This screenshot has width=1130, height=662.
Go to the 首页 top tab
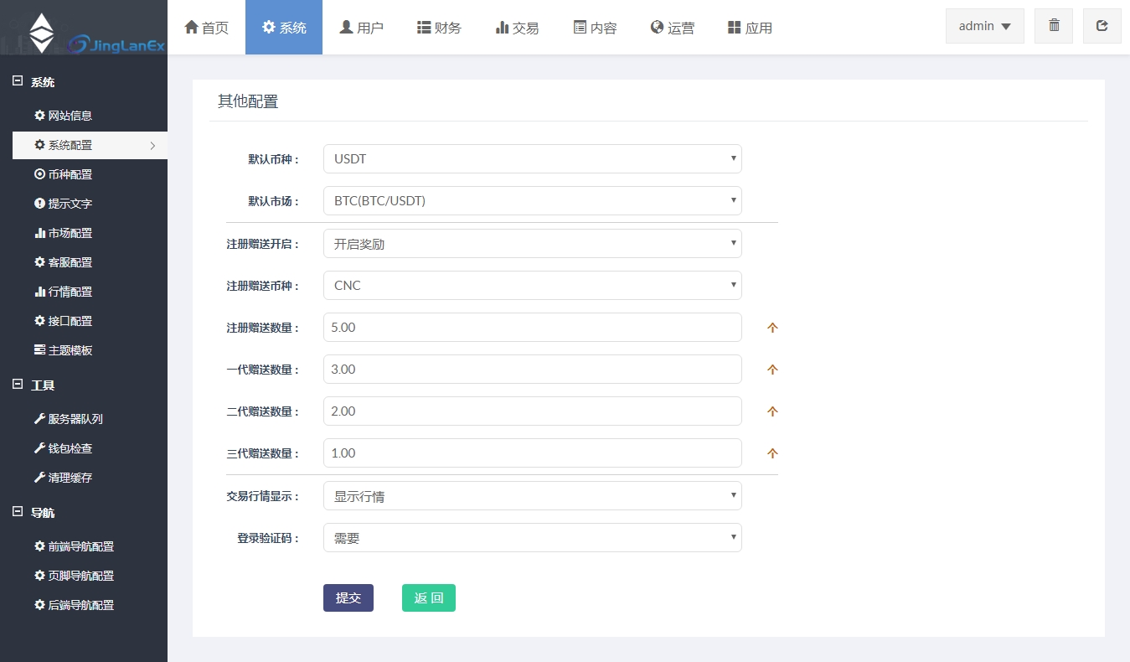(x=206, y=28)
